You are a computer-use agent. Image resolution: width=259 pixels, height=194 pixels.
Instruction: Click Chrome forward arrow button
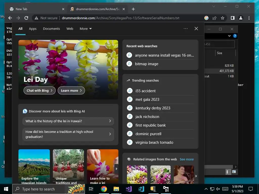(x=18, y=18)
